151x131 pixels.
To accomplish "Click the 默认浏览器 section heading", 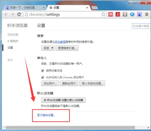I will click(45, 93).
